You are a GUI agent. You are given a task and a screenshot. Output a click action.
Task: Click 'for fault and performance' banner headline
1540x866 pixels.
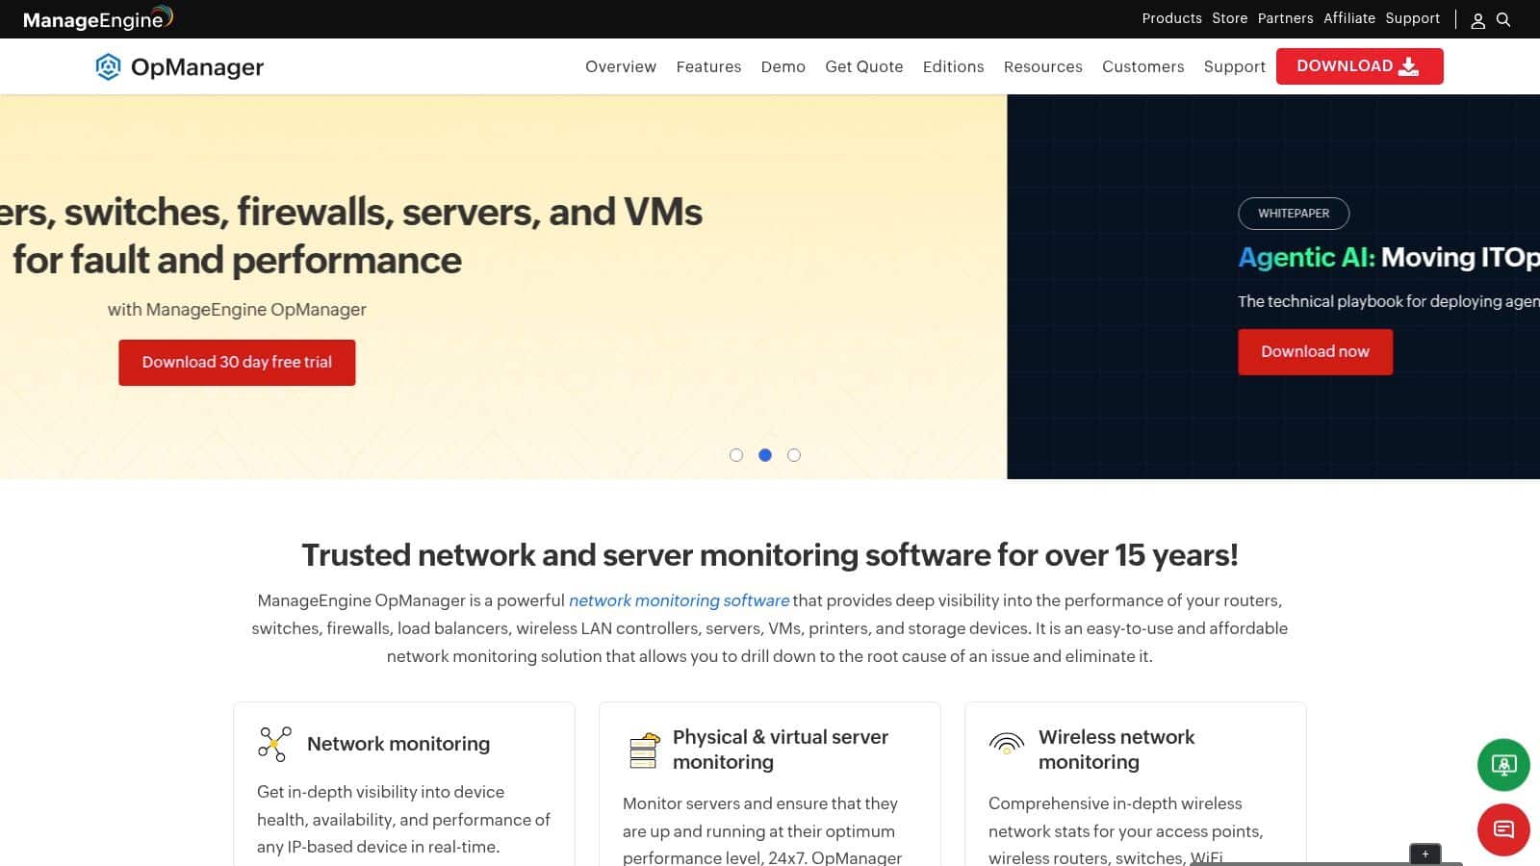tap(237, 260)
